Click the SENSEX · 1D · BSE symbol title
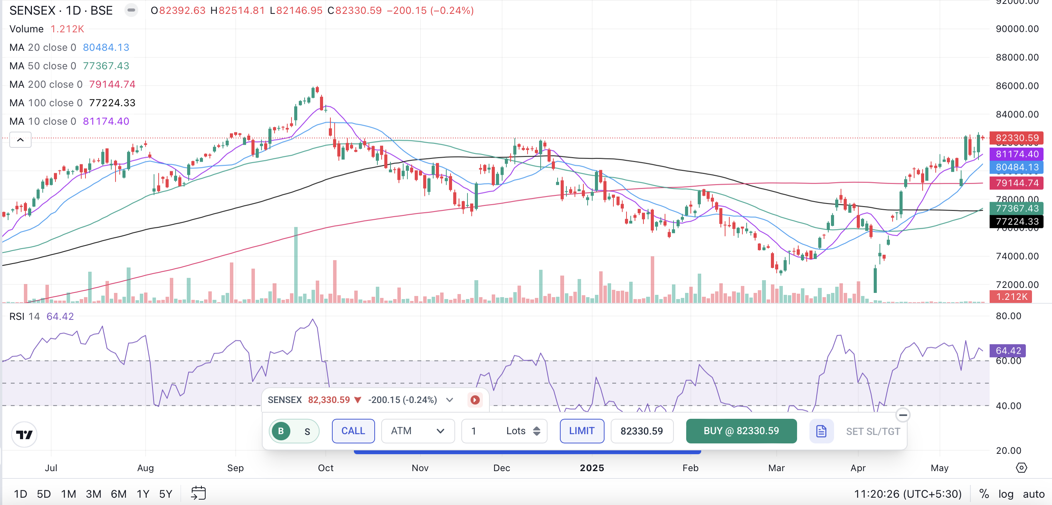This screenshot has width=1052, height=505. coord(61,10)
